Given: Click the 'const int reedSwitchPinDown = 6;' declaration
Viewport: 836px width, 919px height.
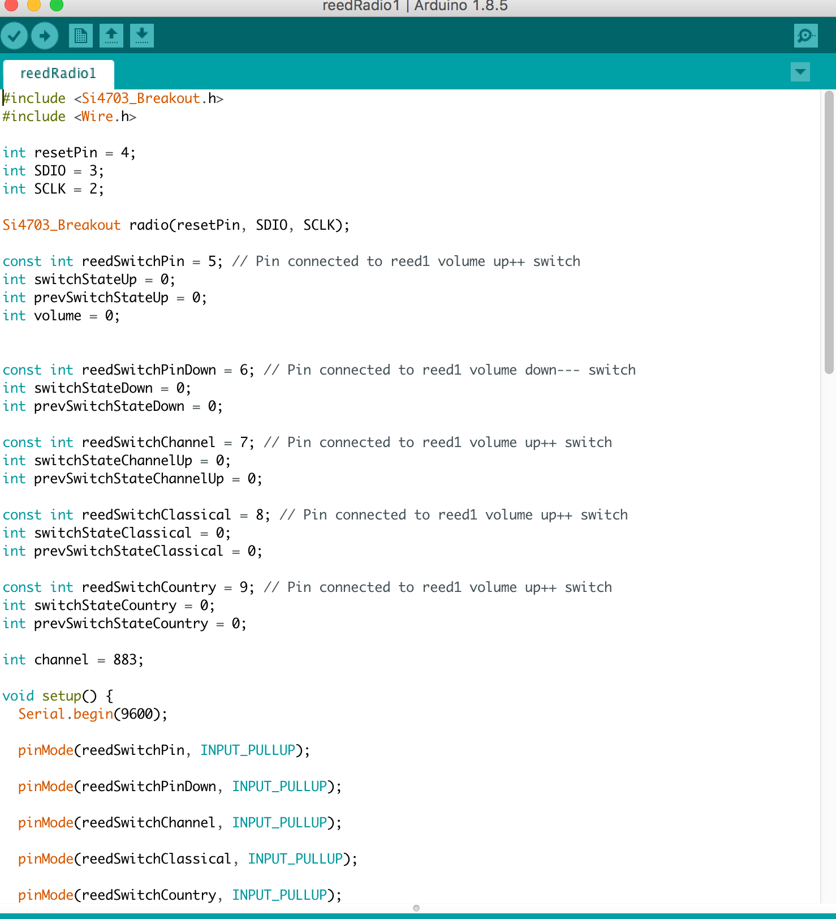Looking at the screenshot, I should (128, 370).
